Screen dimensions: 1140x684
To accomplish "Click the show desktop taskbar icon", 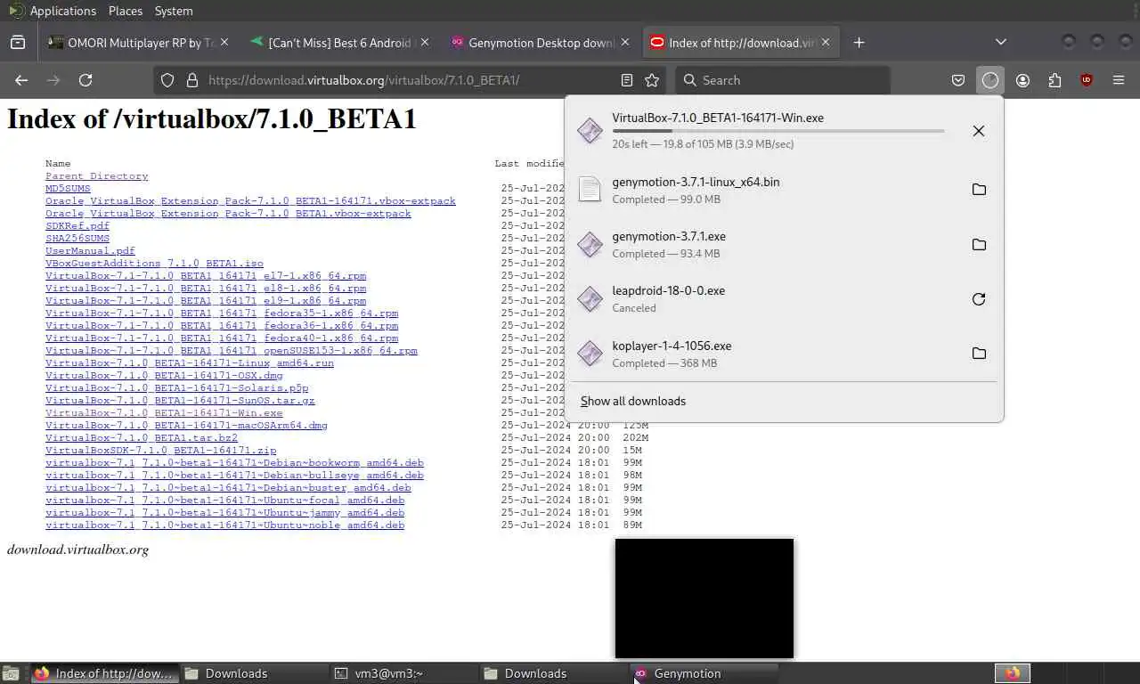I will click(x=11, y=673).
